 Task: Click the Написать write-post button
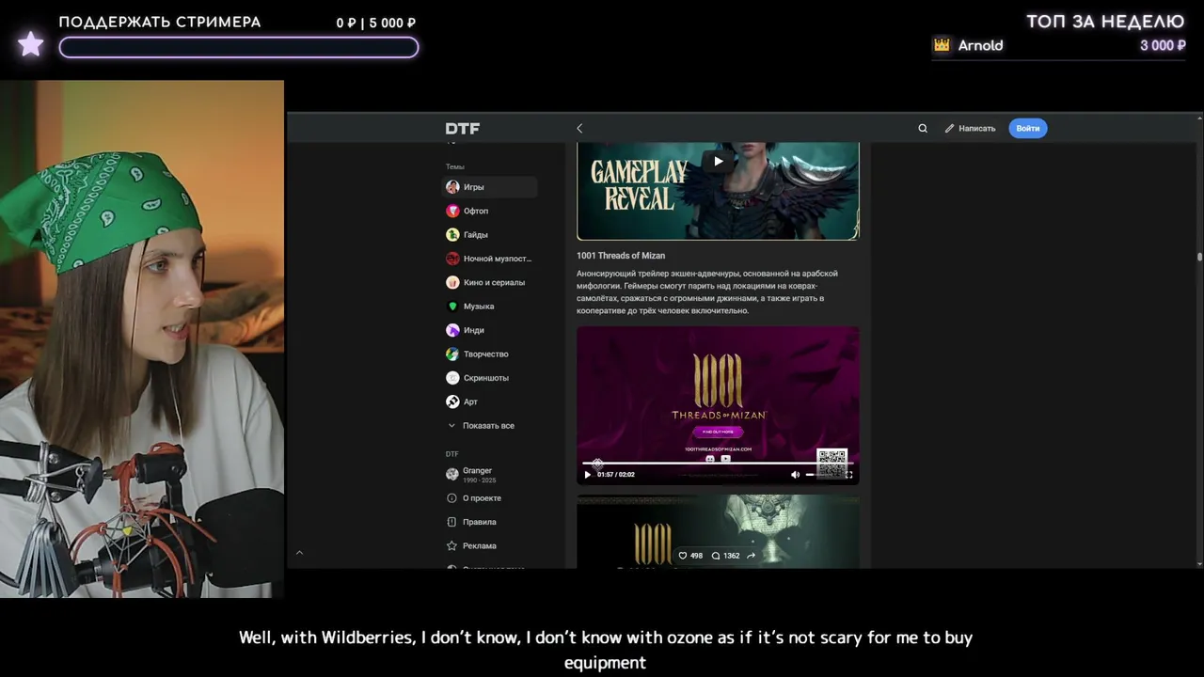point(970,129)
